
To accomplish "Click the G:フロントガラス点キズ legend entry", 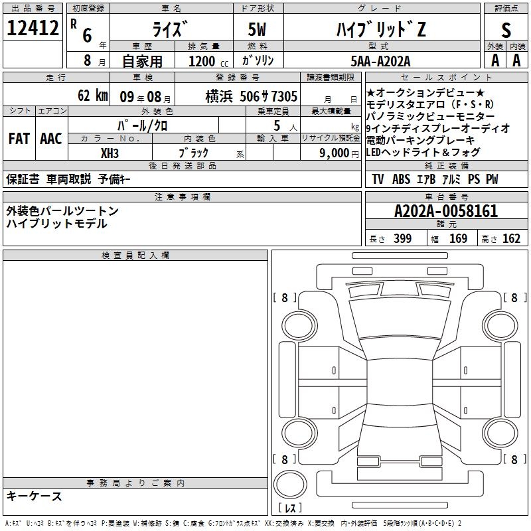I will click(234, 523).
